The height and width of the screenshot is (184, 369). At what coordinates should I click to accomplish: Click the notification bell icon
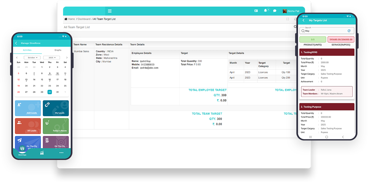pyautogui.click(x=265, y=11)
